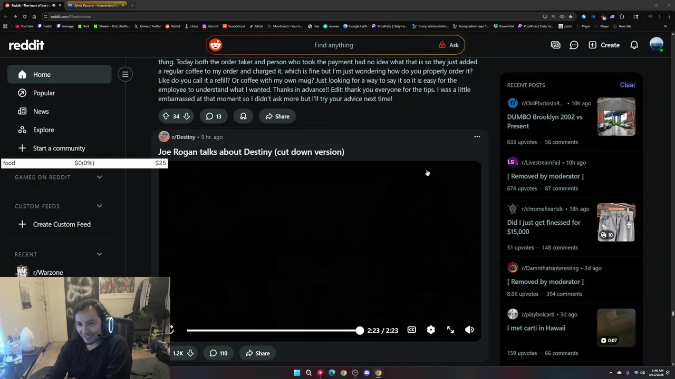The image size is (675, 379).
Task: Open Did I just get finessed post
Action: point(544,227)
